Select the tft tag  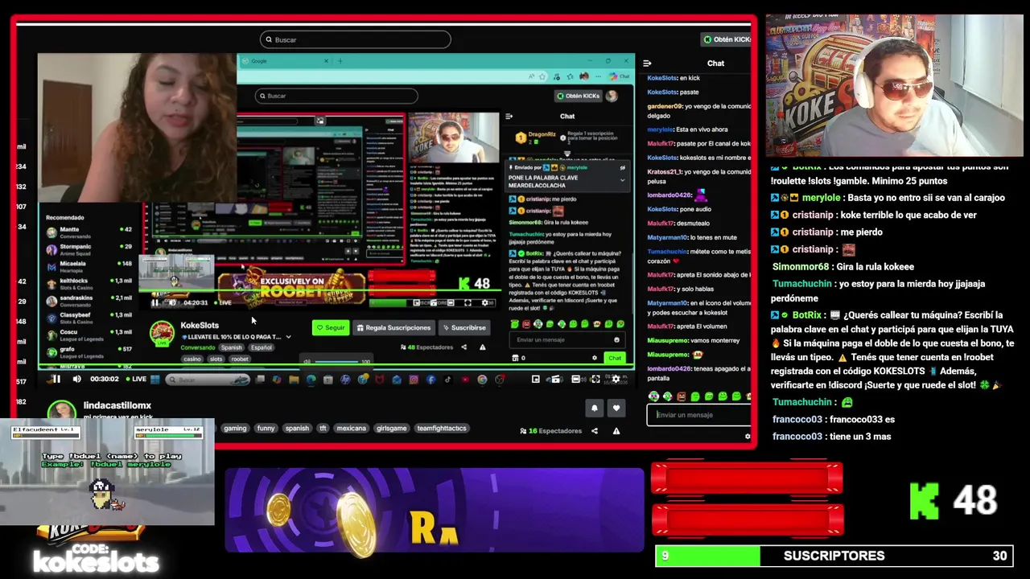(323, 429)
